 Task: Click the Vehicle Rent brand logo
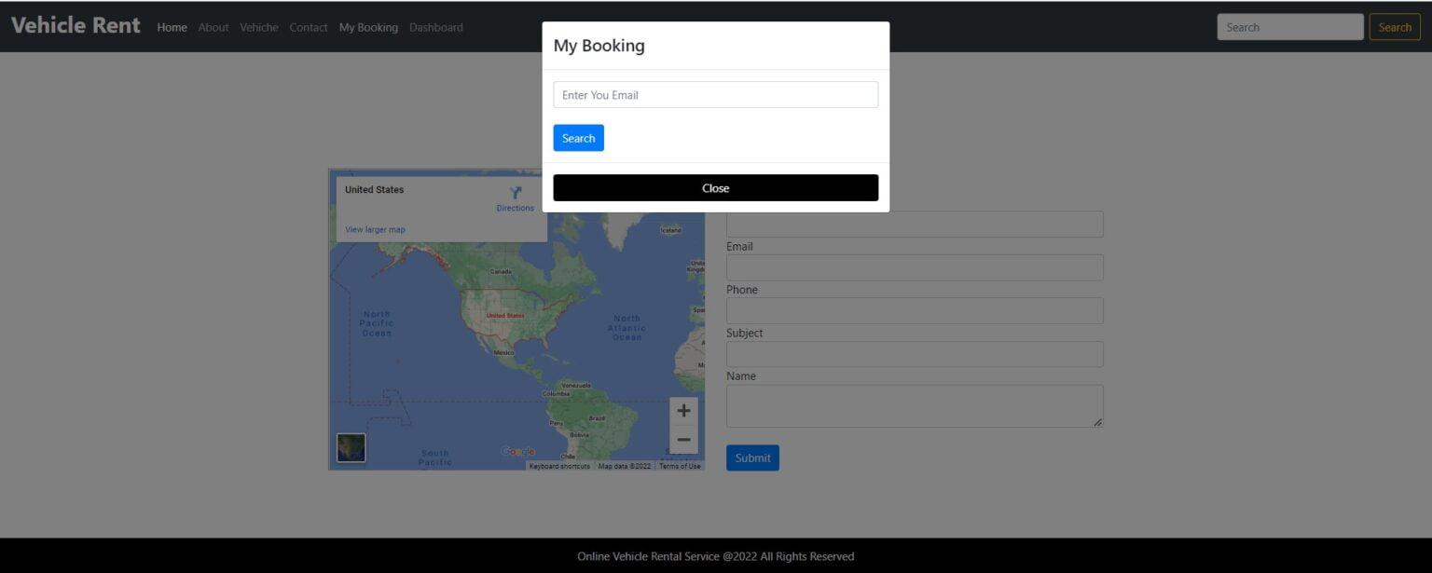click(76, 25)
